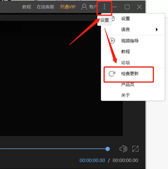Open 教程 in the title bar
This screenshot has width=168, height=169.
tap(27, 7)
